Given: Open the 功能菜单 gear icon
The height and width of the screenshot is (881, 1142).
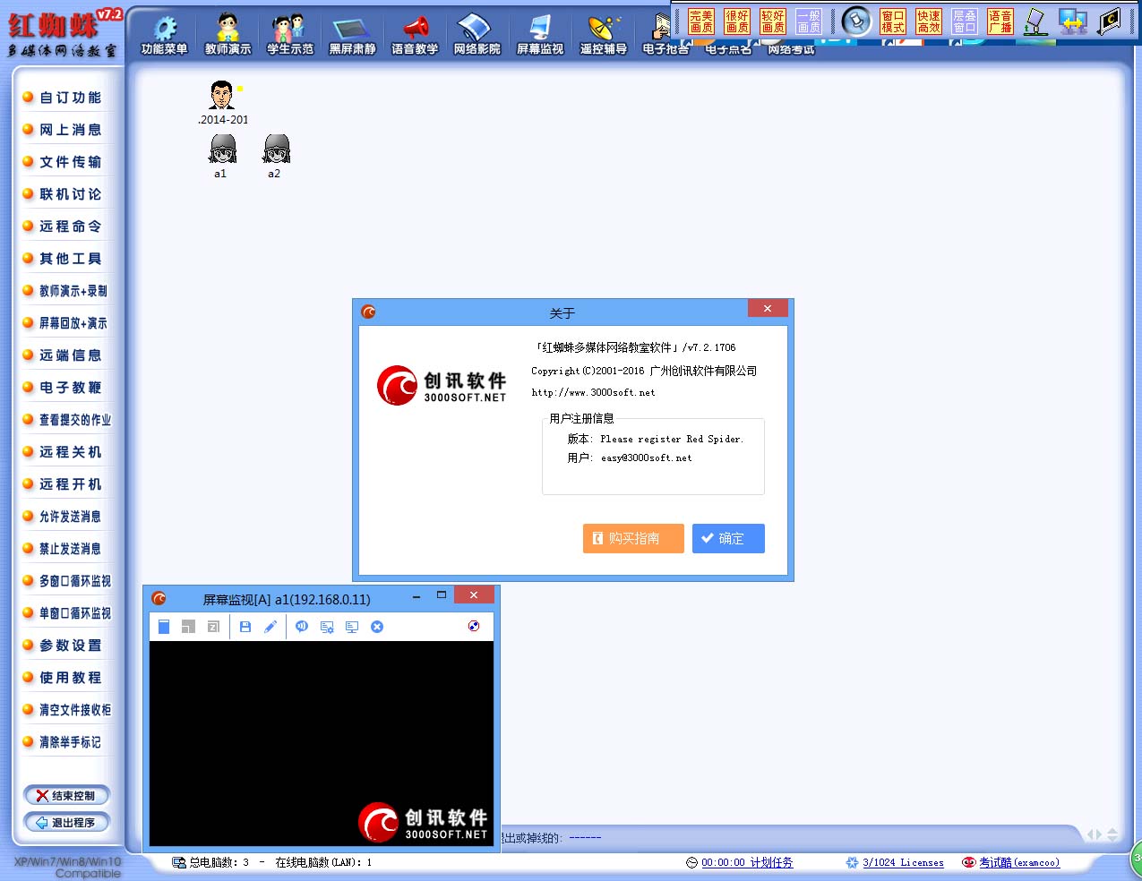Looking at the screenshot, I should tap(165, 30).
